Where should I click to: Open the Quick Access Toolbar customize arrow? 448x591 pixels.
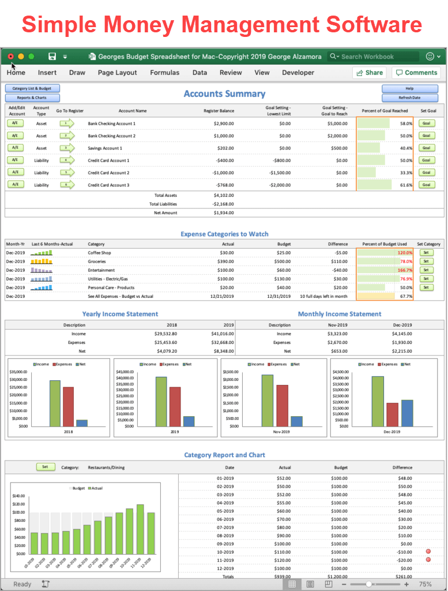(65, 57)
